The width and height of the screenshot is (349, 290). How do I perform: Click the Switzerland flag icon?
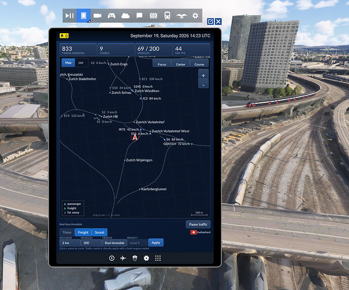pyautogui.click(x=193, y=232)
